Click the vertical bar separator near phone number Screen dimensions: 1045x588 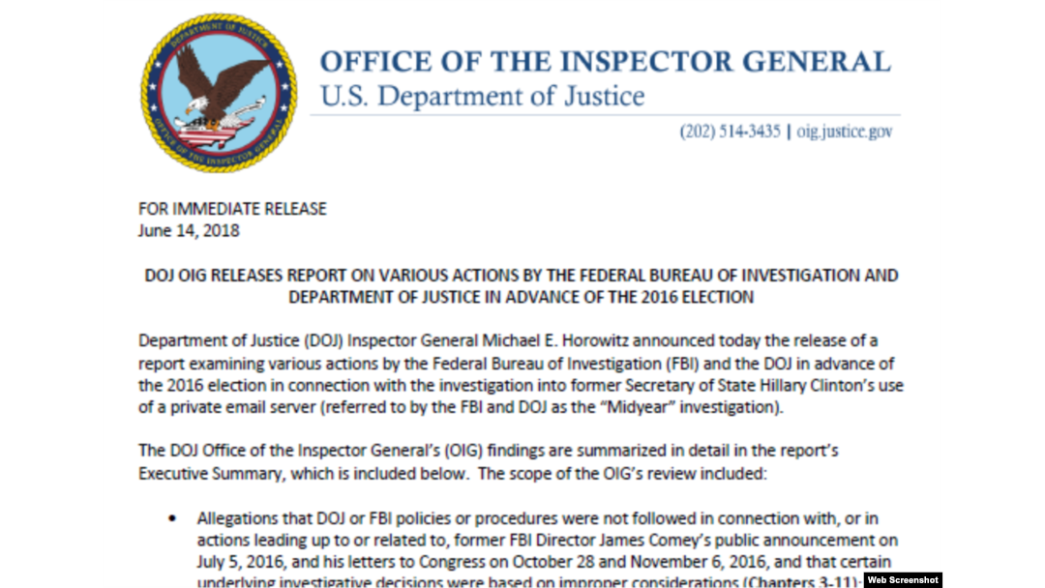(x=789, y=132)
